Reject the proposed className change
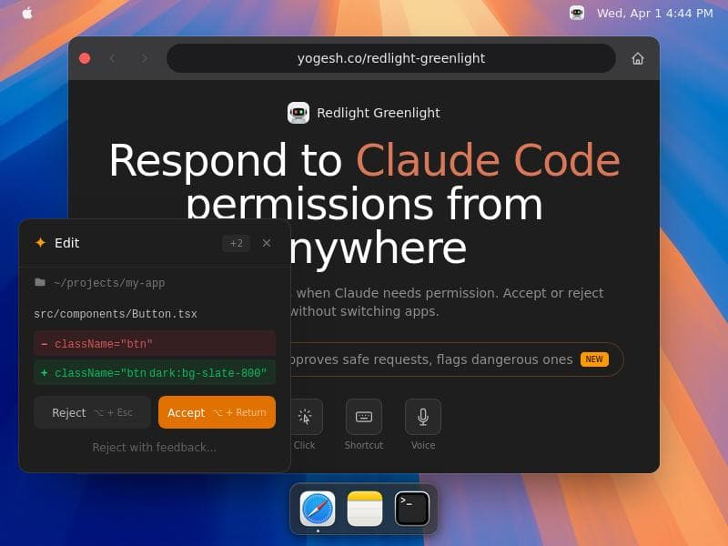Screen dimensions: 728x546 (x=92, y=412)
